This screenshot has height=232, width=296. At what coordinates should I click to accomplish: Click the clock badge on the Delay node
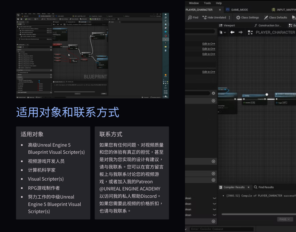[267, 95]
